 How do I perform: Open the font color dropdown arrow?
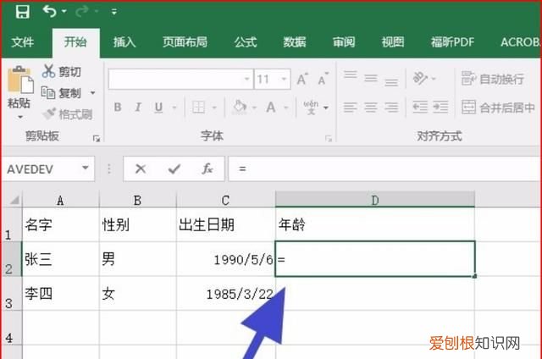[286, 108]
